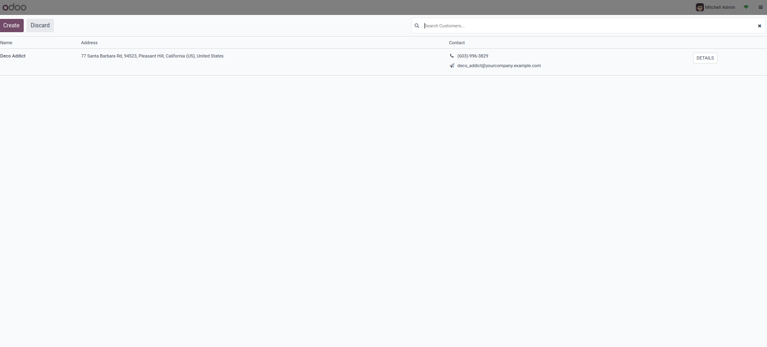Open Mitchell Admin user avatar
The image size is (767, 347).
(x=699, y=7)
